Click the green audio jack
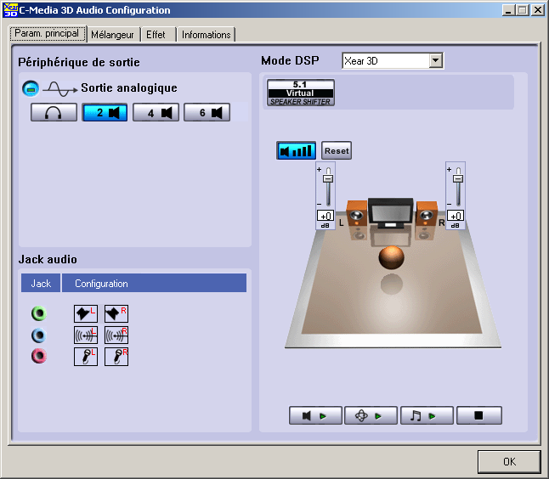 click(39, 313)
